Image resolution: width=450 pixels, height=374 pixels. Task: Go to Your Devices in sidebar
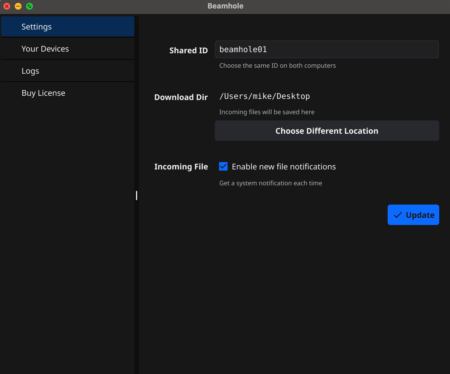68,49
